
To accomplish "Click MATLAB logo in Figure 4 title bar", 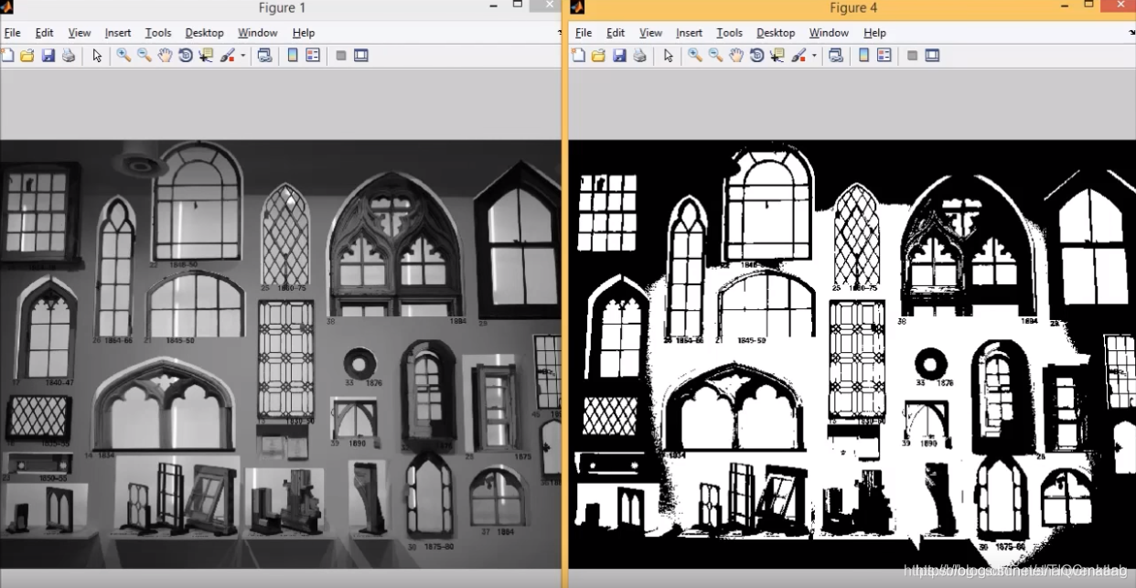I will pyautogui.click(x=577, y=7).
